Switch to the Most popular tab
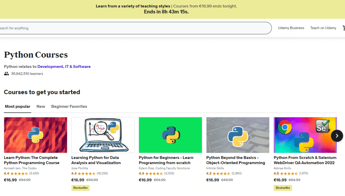This screenshot has width=345, height=196. coord(18,107)
